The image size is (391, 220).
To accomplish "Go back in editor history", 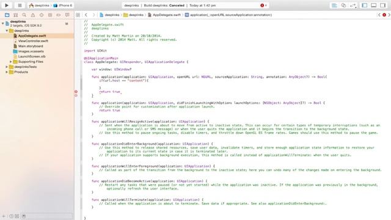I will pyautogui.click(x=86, y=15).
